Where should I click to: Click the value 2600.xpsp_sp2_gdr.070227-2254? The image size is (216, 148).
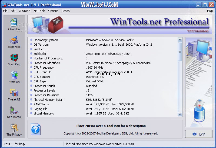click(108, 54)
